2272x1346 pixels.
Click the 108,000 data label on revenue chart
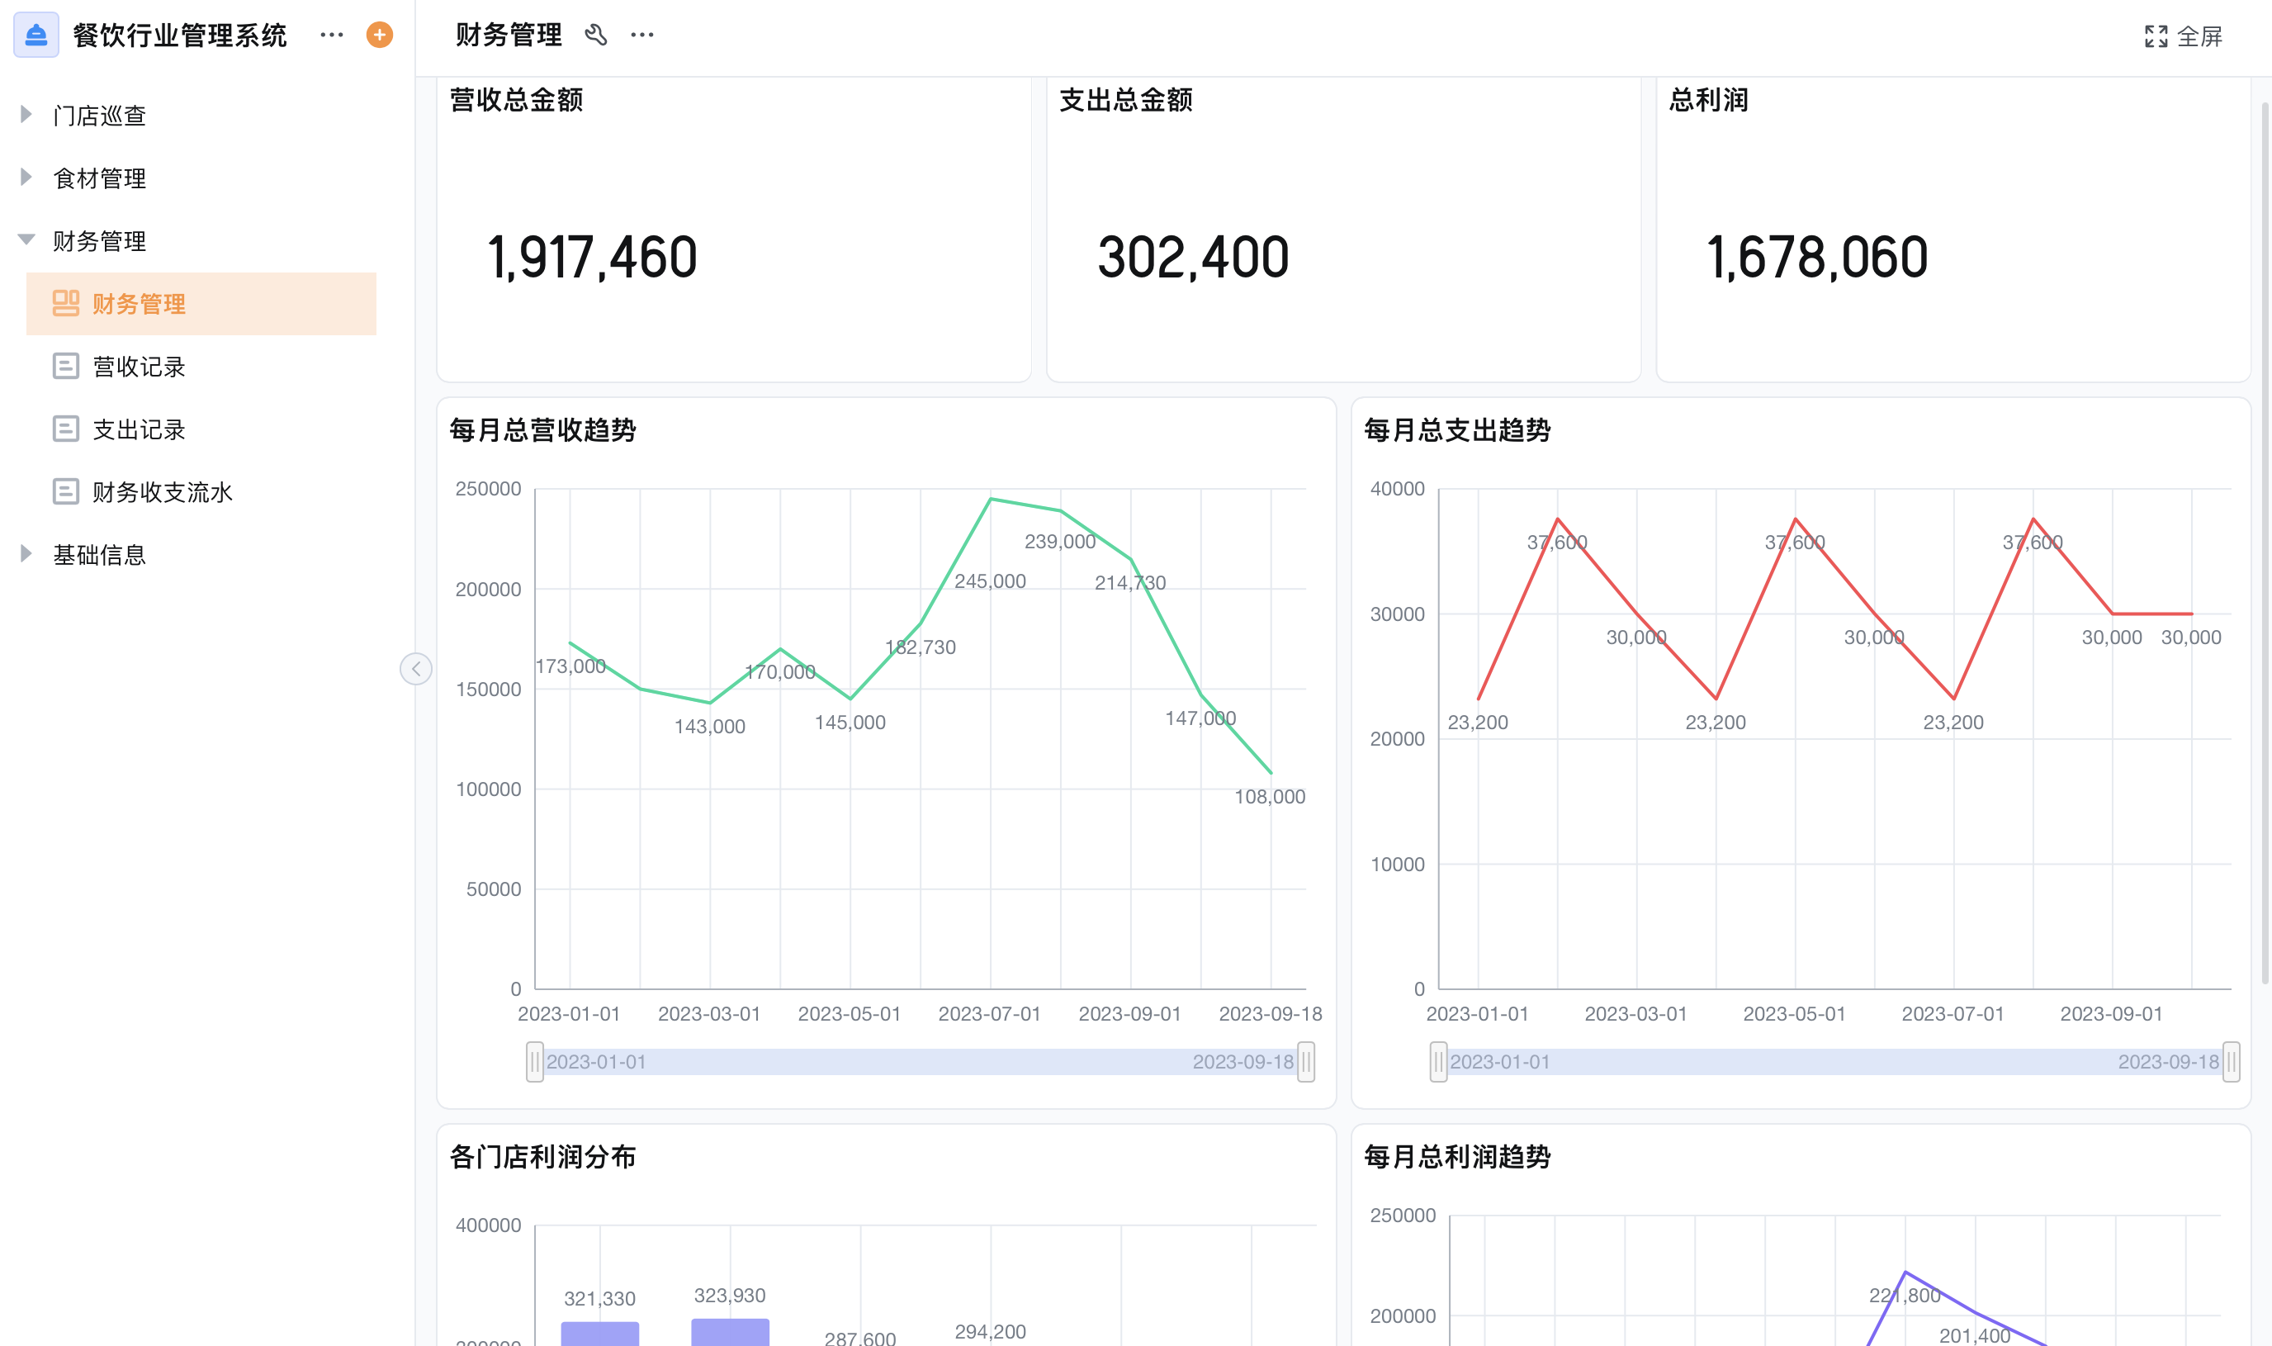point(1271,796)
